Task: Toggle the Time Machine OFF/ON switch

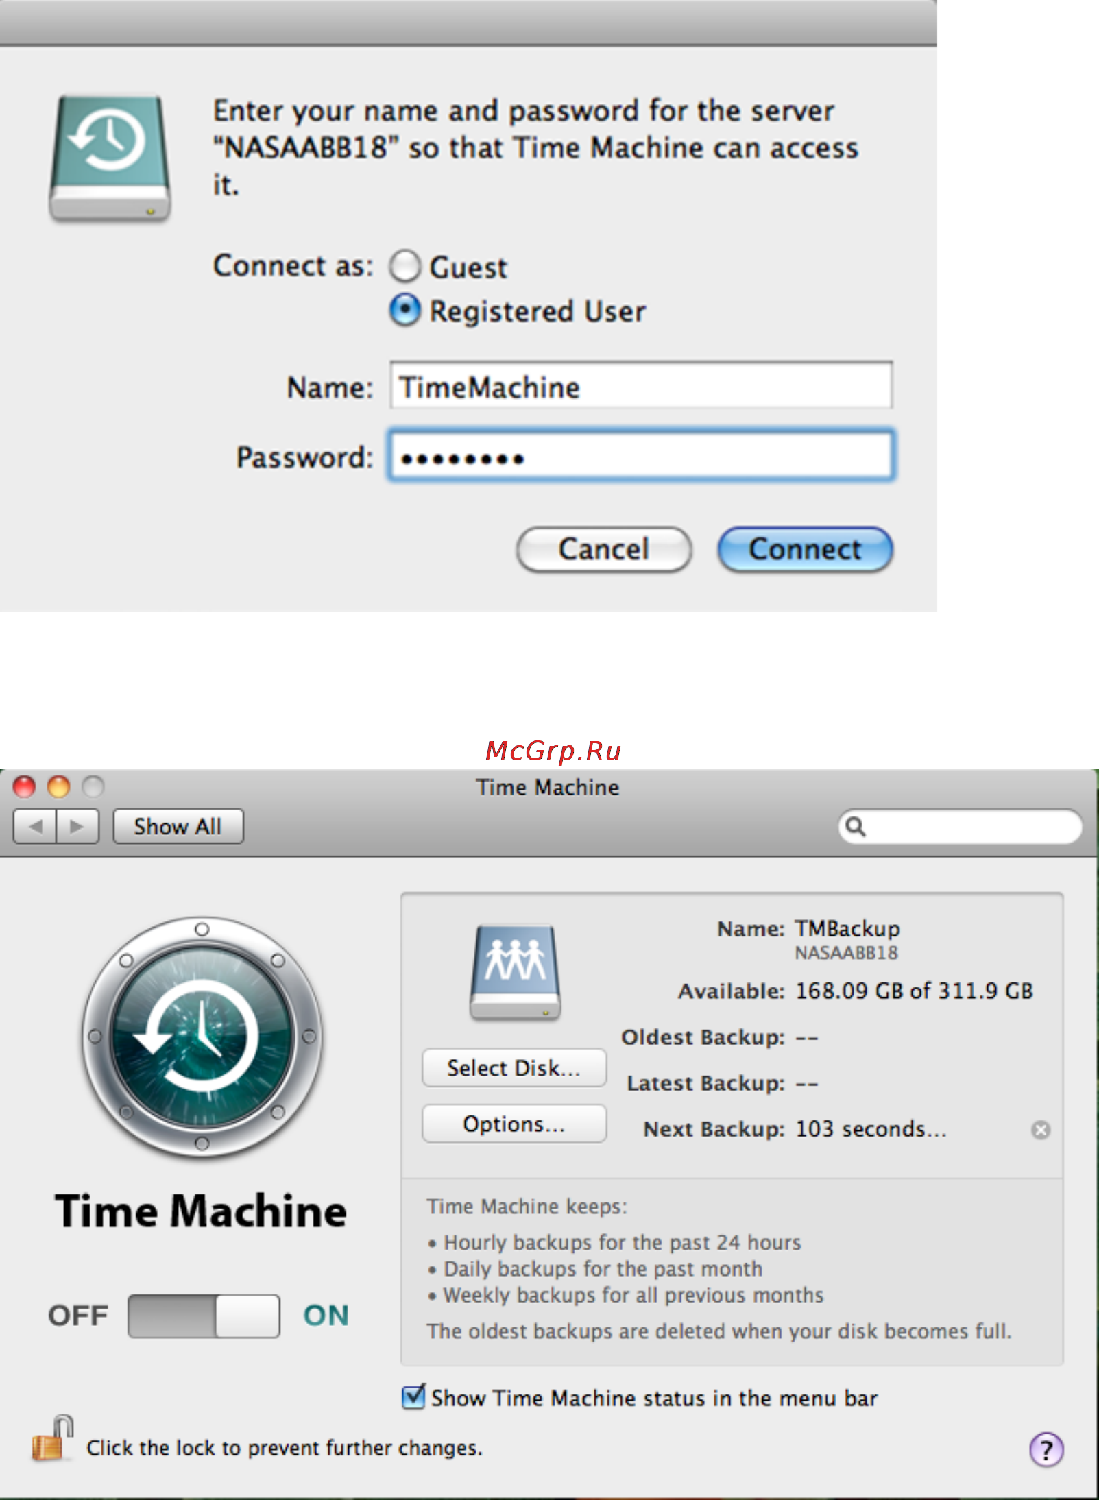Action: (204, 1316)
